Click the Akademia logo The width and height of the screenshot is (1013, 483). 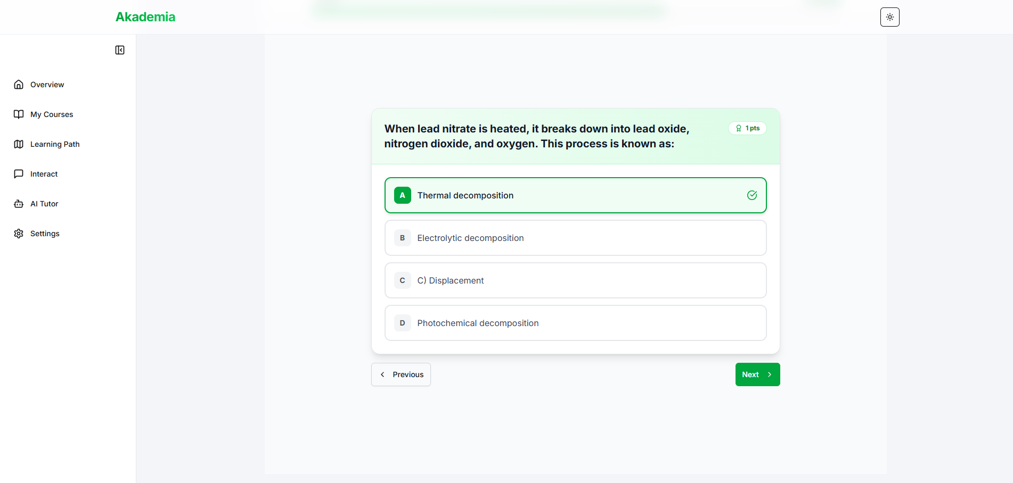tap(145, 17)
